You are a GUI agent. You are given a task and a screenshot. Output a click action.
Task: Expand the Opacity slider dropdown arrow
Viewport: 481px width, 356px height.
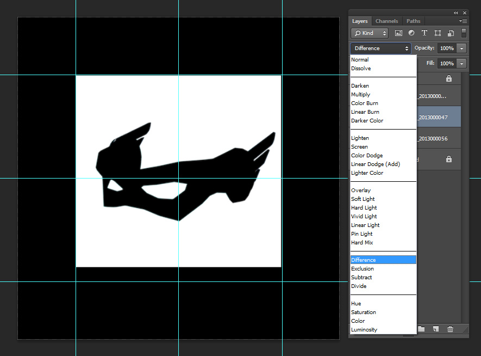coord(462,48)
